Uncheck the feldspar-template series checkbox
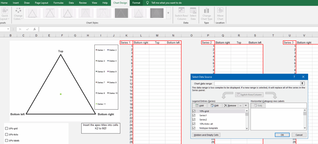Screen dimensions: 318x144 tap(194, 128)
